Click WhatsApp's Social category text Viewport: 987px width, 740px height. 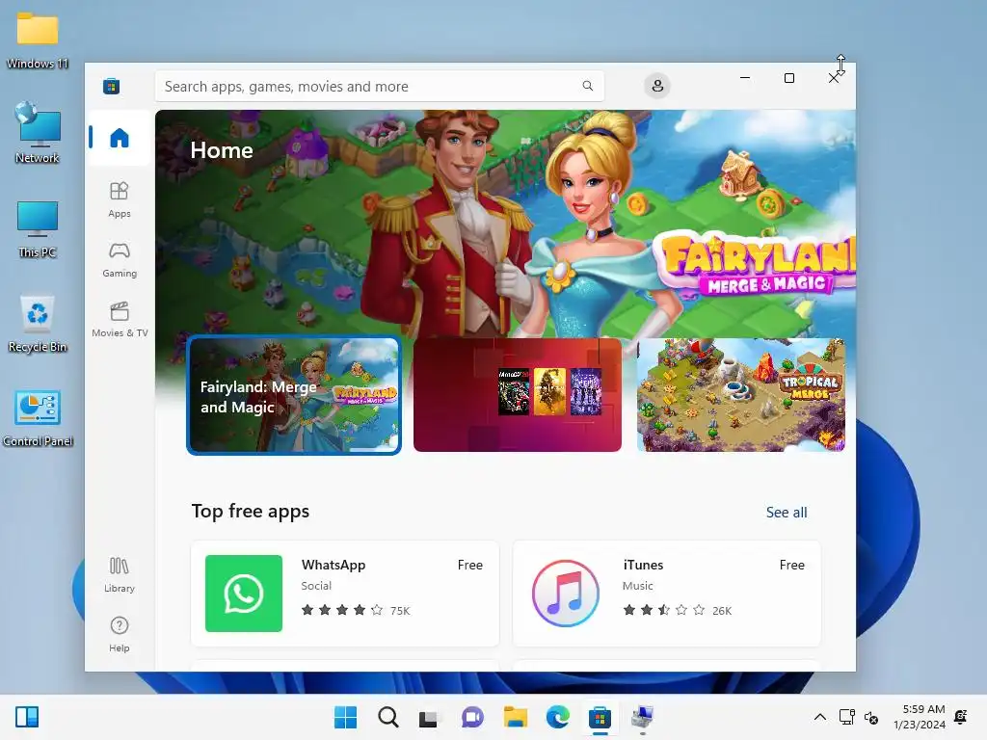click(x=316, y=586)
